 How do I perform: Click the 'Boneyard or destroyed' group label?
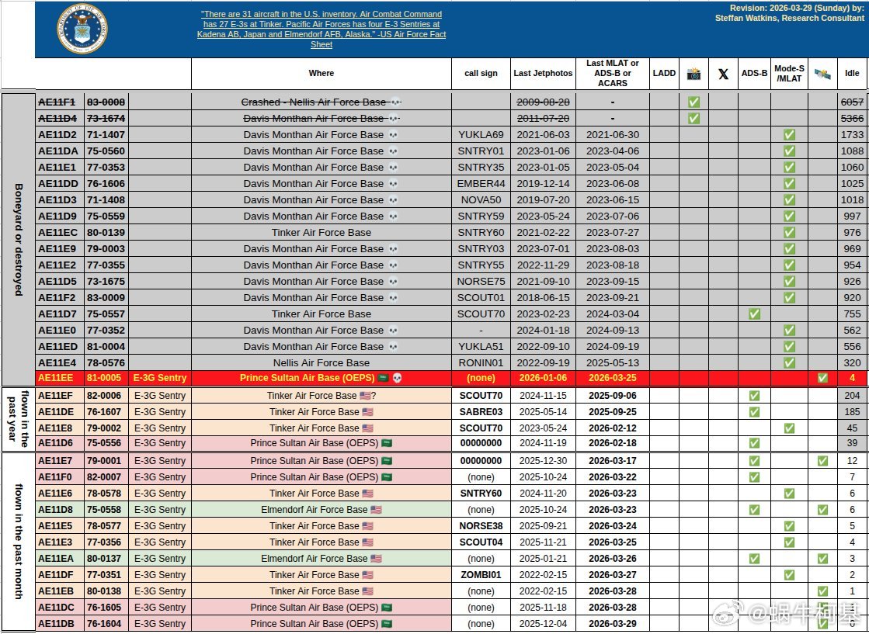[19, 240]
